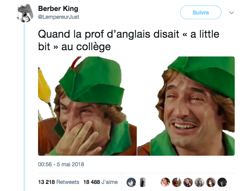The height and width of the screenshot is (191, 250).
Task: Open the Berber King display name
Action: pyautogui.click(x=58, y=9)
